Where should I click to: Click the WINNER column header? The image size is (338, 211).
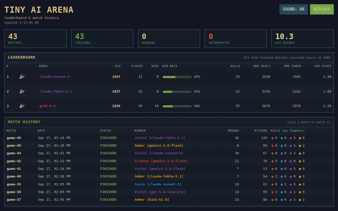(x=140, y=131)
